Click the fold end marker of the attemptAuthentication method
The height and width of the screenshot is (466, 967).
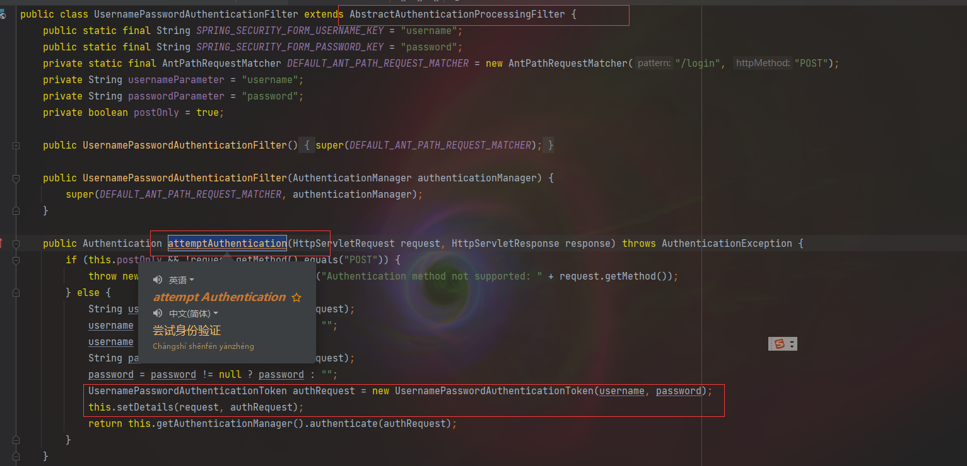pos(16,457)
